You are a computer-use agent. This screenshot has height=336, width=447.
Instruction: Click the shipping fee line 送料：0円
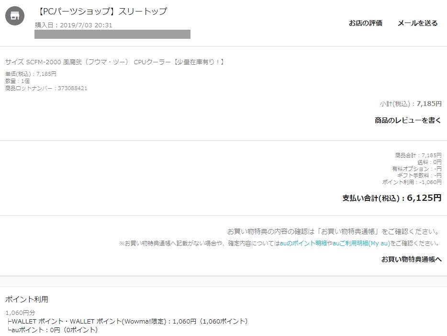click(x=429, y=162)
